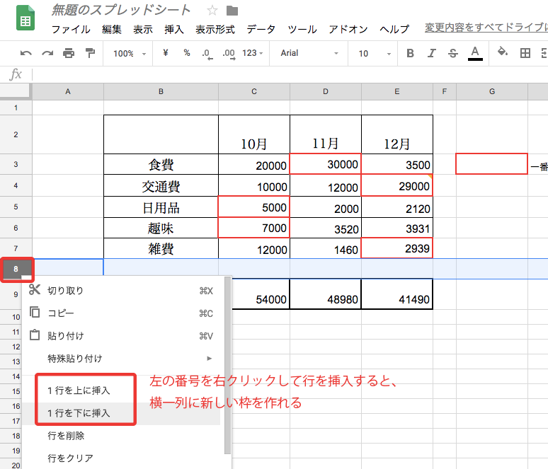Screen dimensions: 548x469
Task: Click the fill color bucket icon
Action: pyautogui.click(x=503, y=52)
